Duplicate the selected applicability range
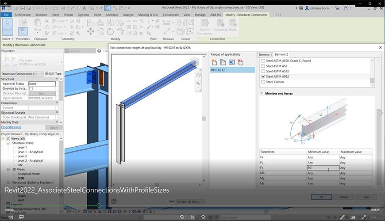This screenshot has height=221, width=385. [223, 62]
